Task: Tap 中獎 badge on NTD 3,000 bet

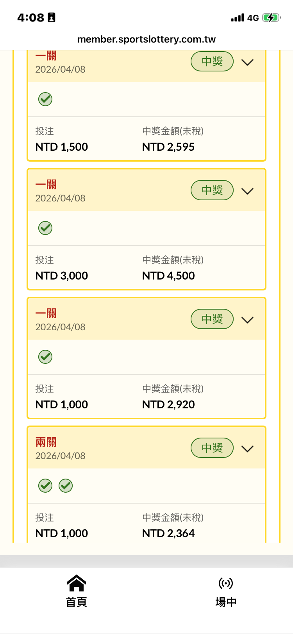Action: pyautogui.click(x=212, y=191)
